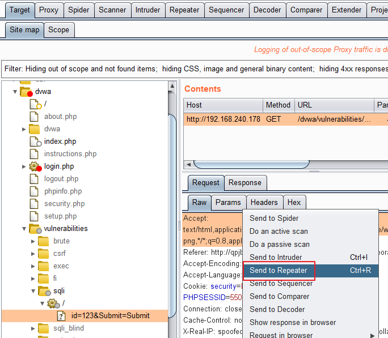Click the setup.php file icon
Viewport: 388px width, 338px height.
tap(34, 216)
